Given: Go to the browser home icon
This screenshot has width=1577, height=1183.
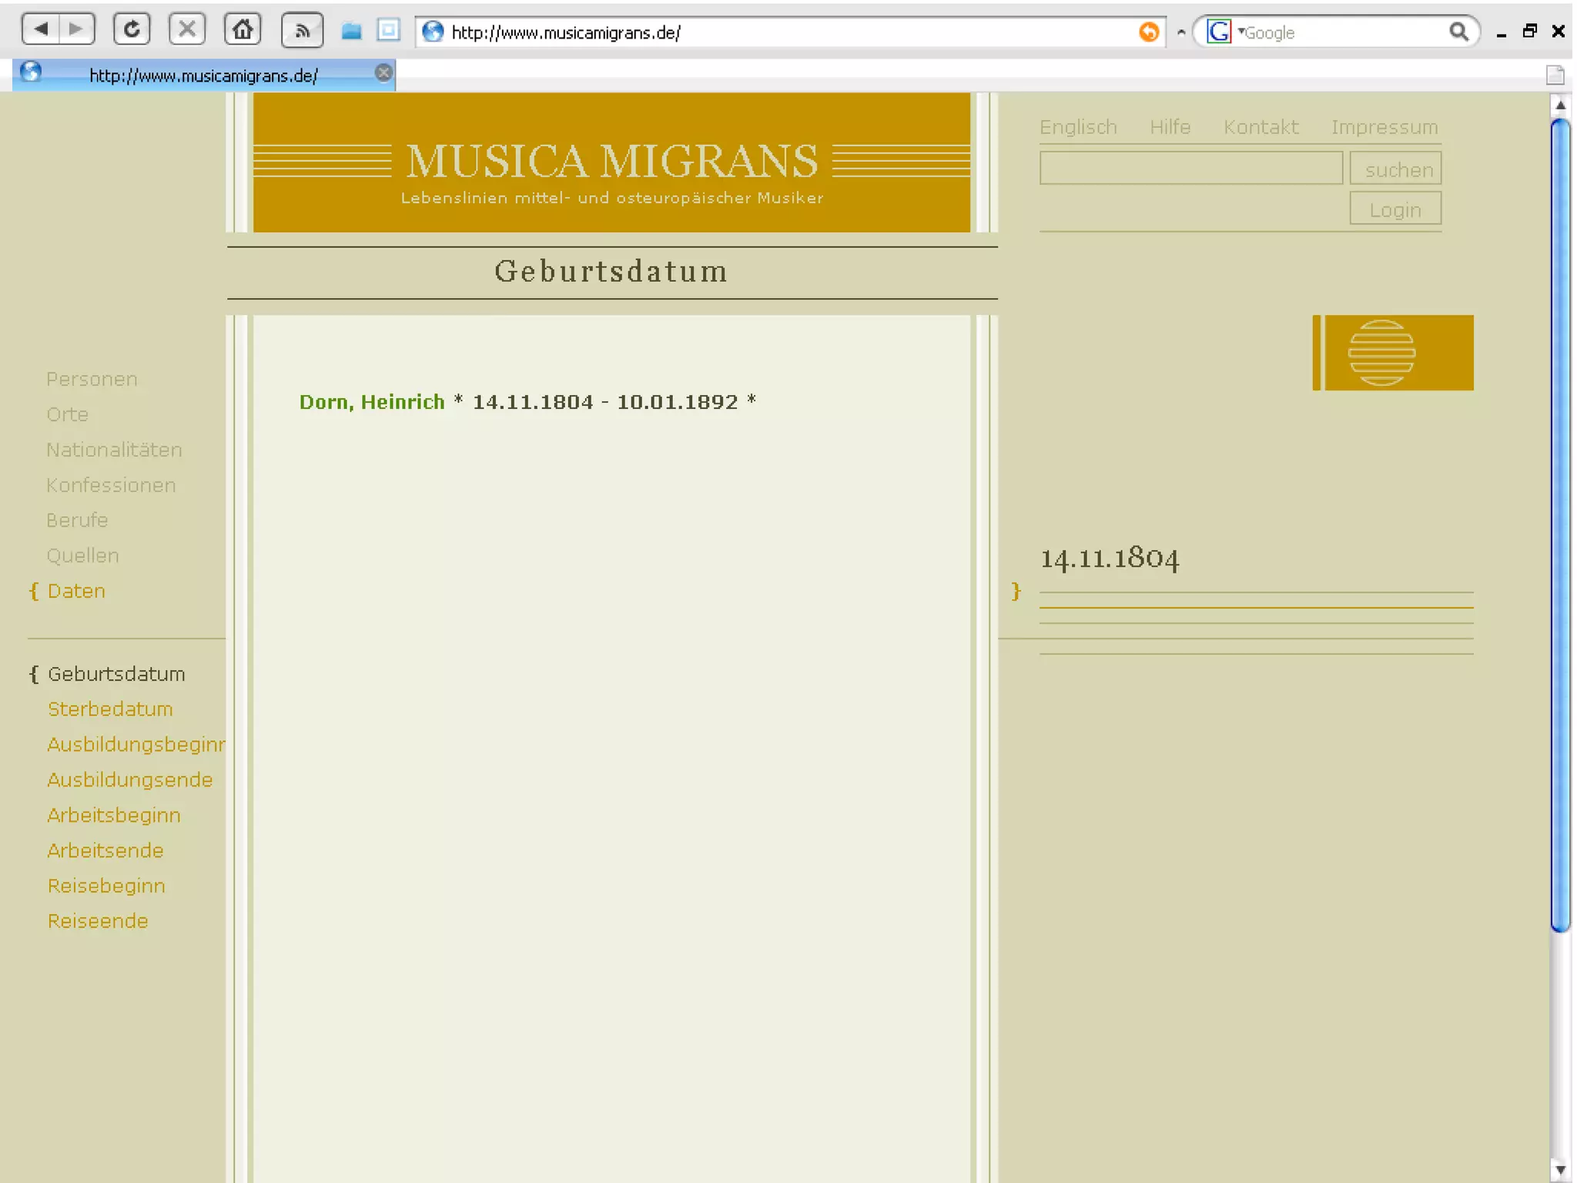Looking at the screenshot, I should [x=243, y=30].
